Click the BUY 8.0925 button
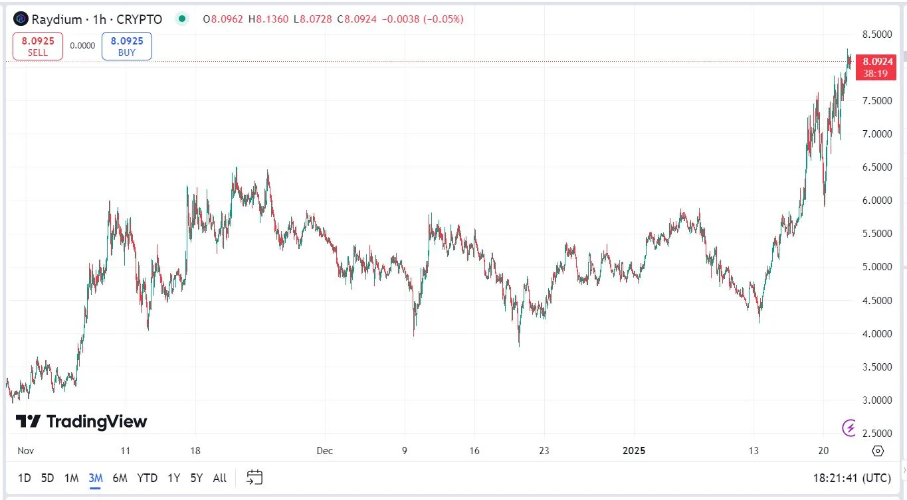 [x=127, y=46]
